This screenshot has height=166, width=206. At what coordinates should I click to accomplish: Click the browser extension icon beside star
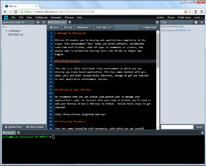(x=196, y=12)
